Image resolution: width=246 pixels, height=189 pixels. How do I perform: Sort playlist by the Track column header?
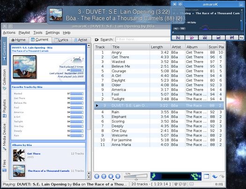coord(103,47)
